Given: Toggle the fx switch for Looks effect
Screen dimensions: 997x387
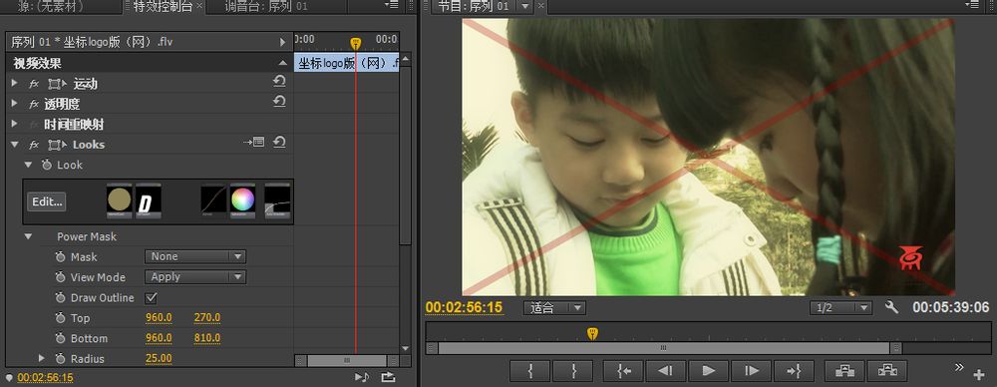Looking at the screenshot, I should (34, 145).
